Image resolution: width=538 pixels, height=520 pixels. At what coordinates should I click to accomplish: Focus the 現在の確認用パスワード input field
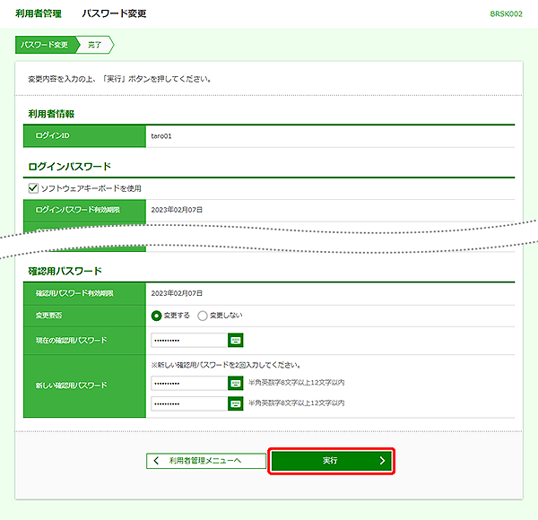[189, 341]
